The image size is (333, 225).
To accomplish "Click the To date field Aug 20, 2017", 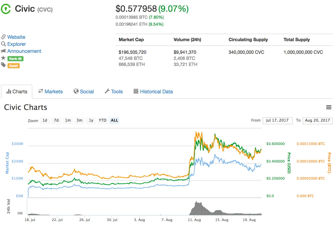I will point(317,120).
